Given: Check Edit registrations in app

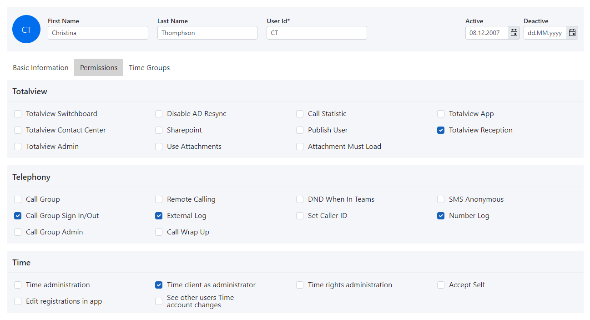Looking at the screenshot, I should (x=18, y=301).
